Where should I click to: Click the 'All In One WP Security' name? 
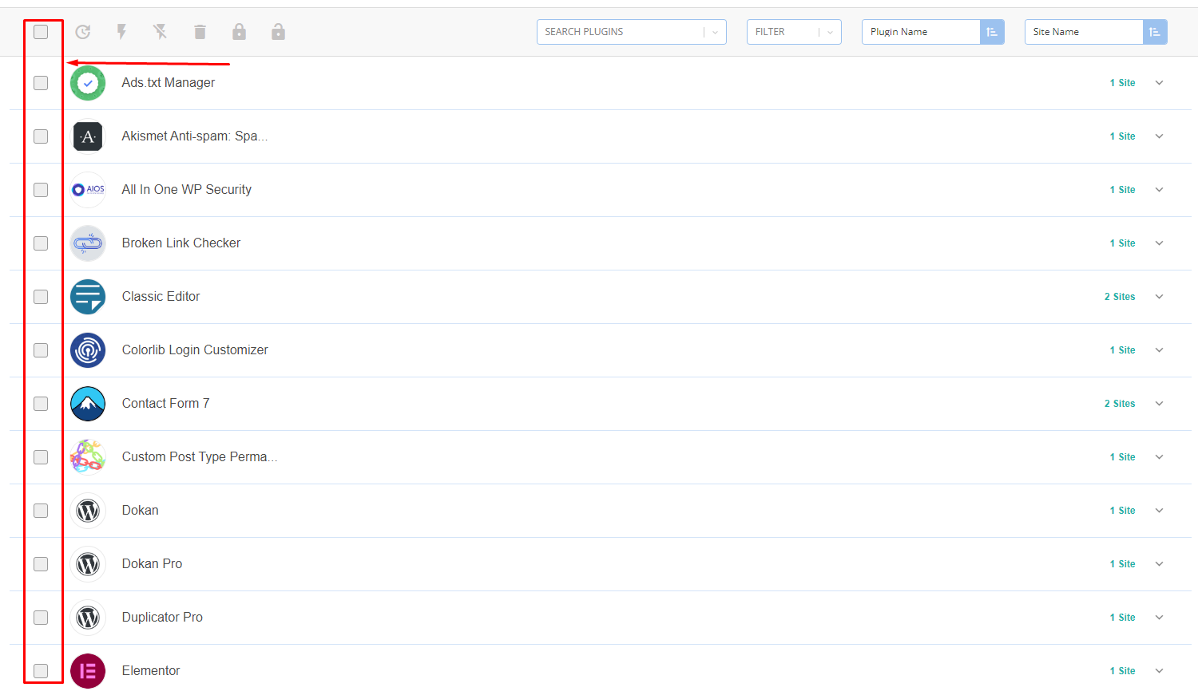click(187, 190)
